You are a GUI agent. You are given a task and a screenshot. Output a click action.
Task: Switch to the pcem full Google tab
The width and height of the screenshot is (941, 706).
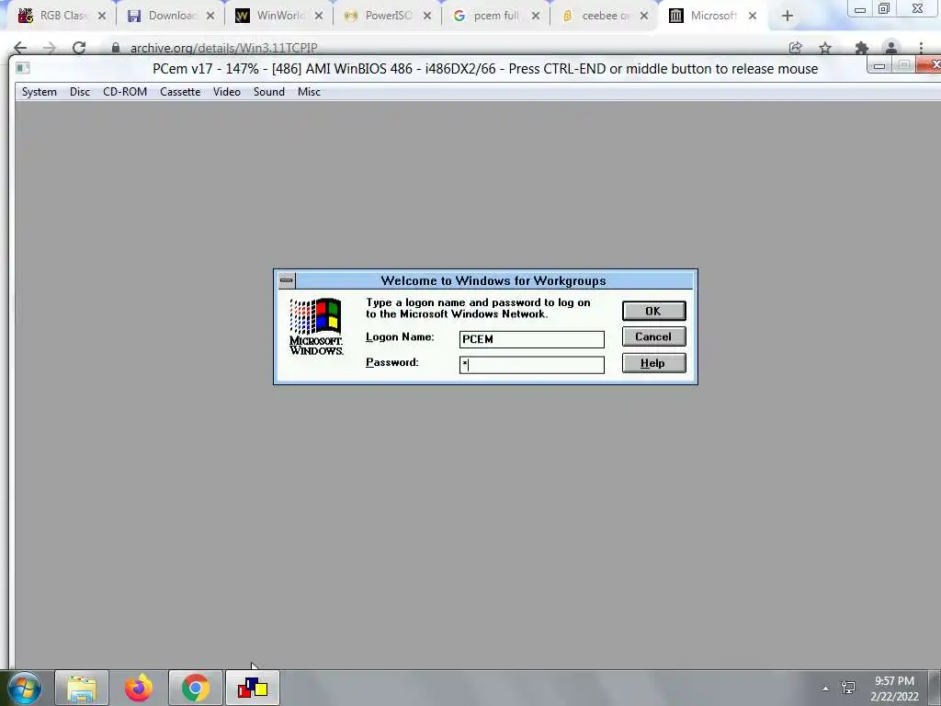click(495, 16)
